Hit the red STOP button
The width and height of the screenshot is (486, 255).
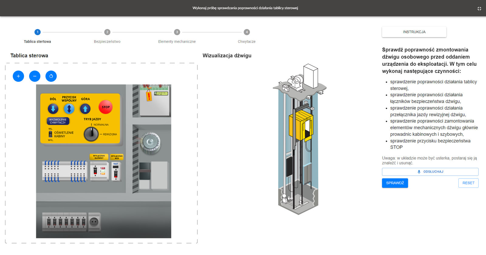[x=105, y=107]
